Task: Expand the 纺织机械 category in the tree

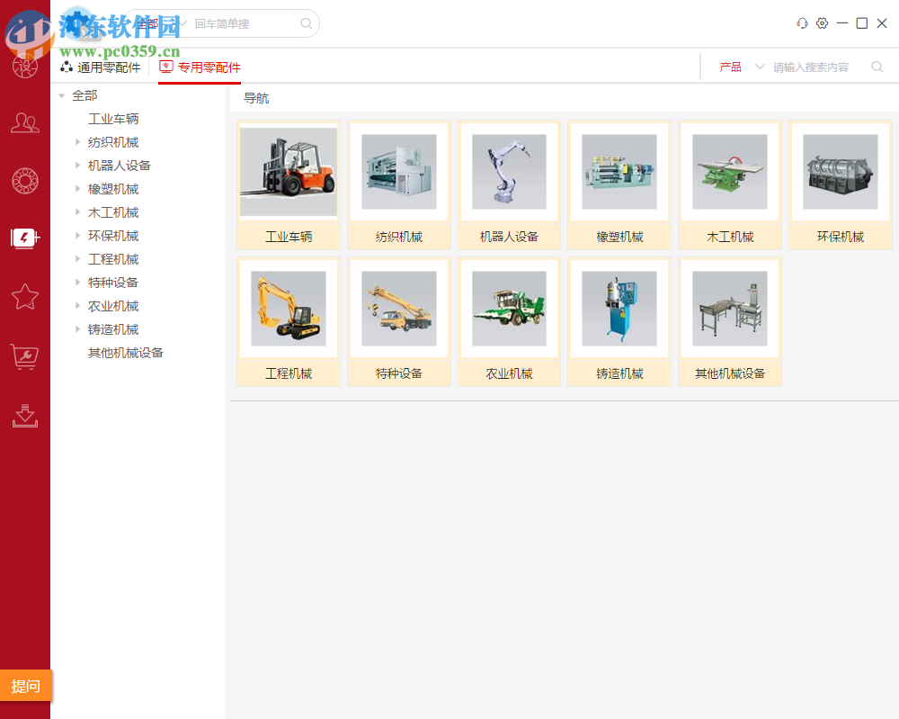Action: [77, 141]
